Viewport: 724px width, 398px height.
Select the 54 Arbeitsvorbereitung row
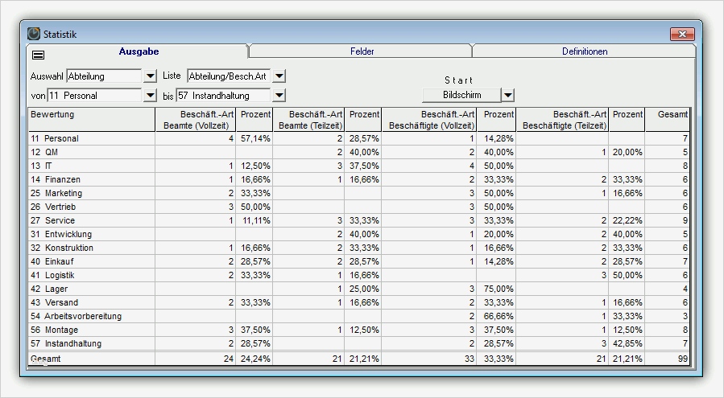[x=358, y=316]
